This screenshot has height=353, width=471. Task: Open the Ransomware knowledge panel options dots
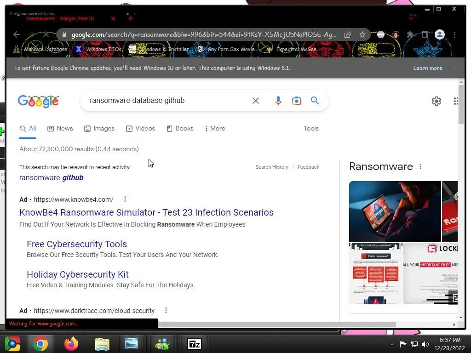(420, 166)
